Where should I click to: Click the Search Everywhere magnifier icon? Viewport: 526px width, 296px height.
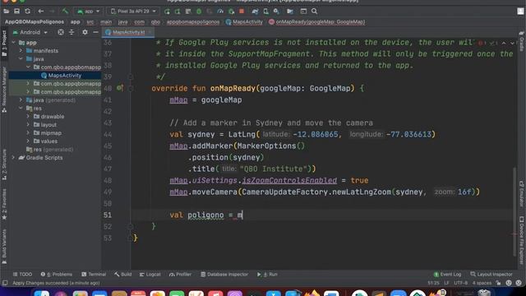tap(314, 12)
